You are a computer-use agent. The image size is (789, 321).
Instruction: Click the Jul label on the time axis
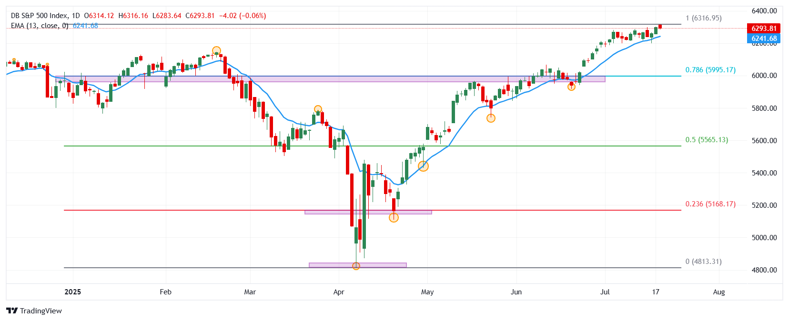coord(605,292)
